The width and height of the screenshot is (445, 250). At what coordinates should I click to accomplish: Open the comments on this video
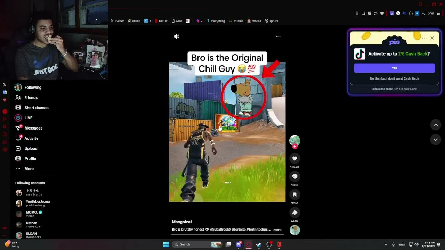294,176
